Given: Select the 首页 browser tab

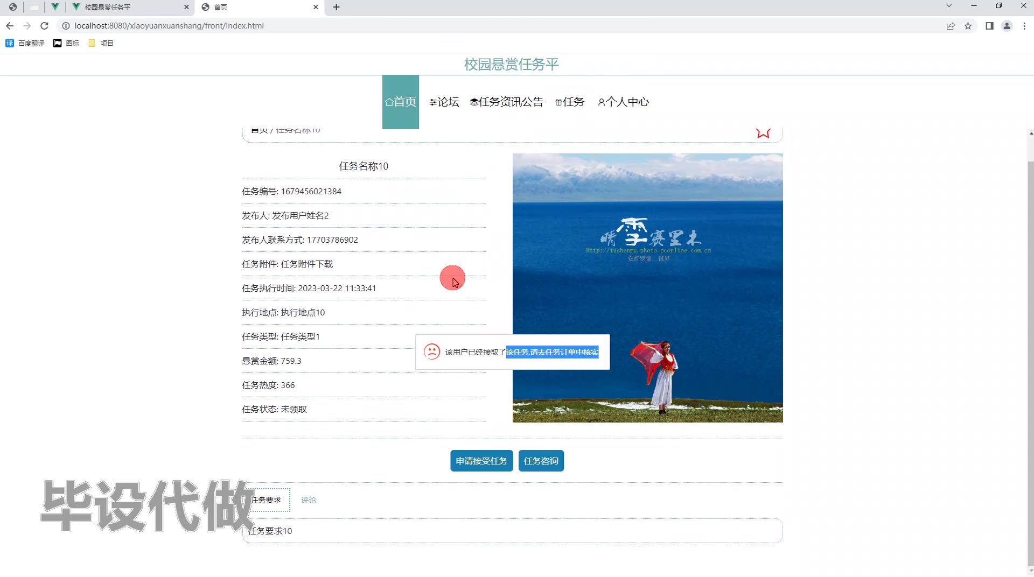Looking at the screenshot, I should click(260, 7).
